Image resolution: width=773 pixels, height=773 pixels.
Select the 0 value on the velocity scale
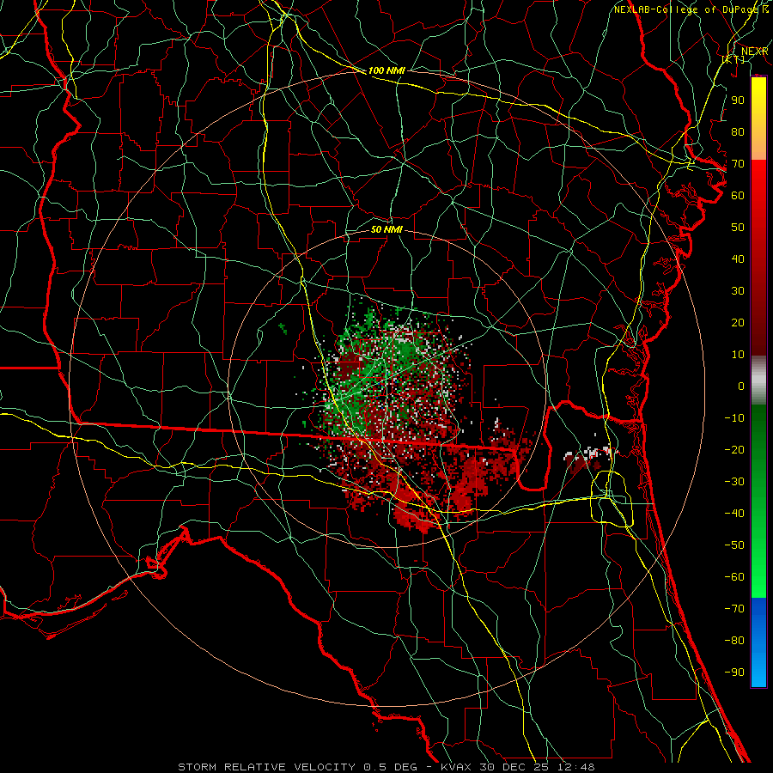point(741,386)
